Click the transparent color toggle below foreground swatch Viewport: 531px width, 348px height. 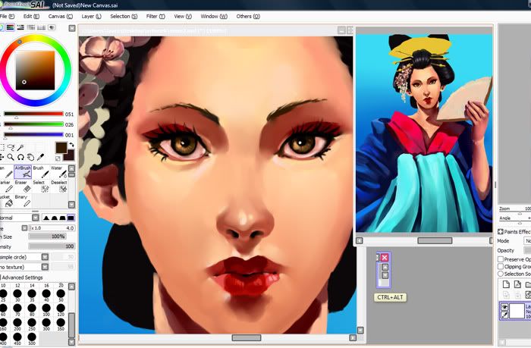[58, 158]
